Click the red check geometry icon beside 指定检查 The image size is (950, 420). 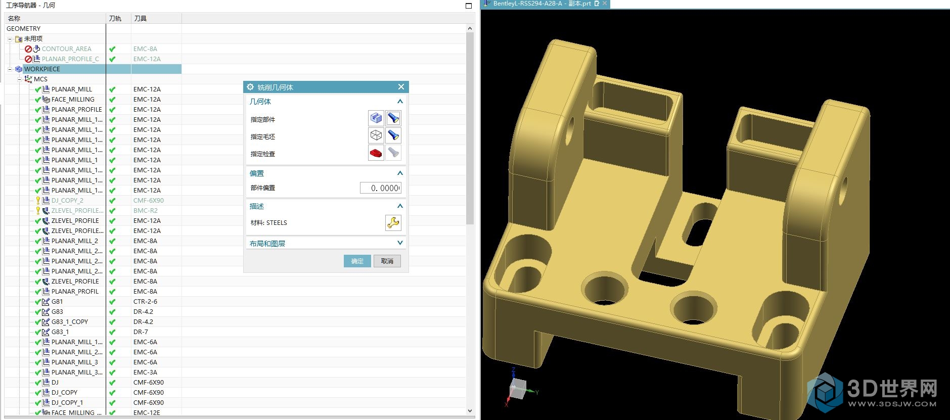tap(376, 153)
